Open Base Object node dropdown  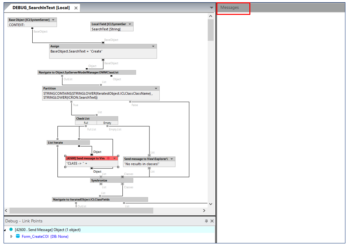pos(53,20)
